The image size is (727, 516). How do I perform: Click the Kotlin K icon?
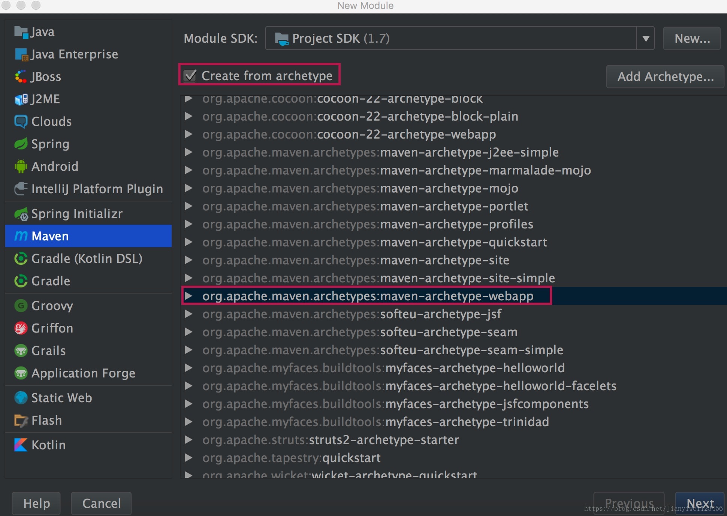(21, 445)
